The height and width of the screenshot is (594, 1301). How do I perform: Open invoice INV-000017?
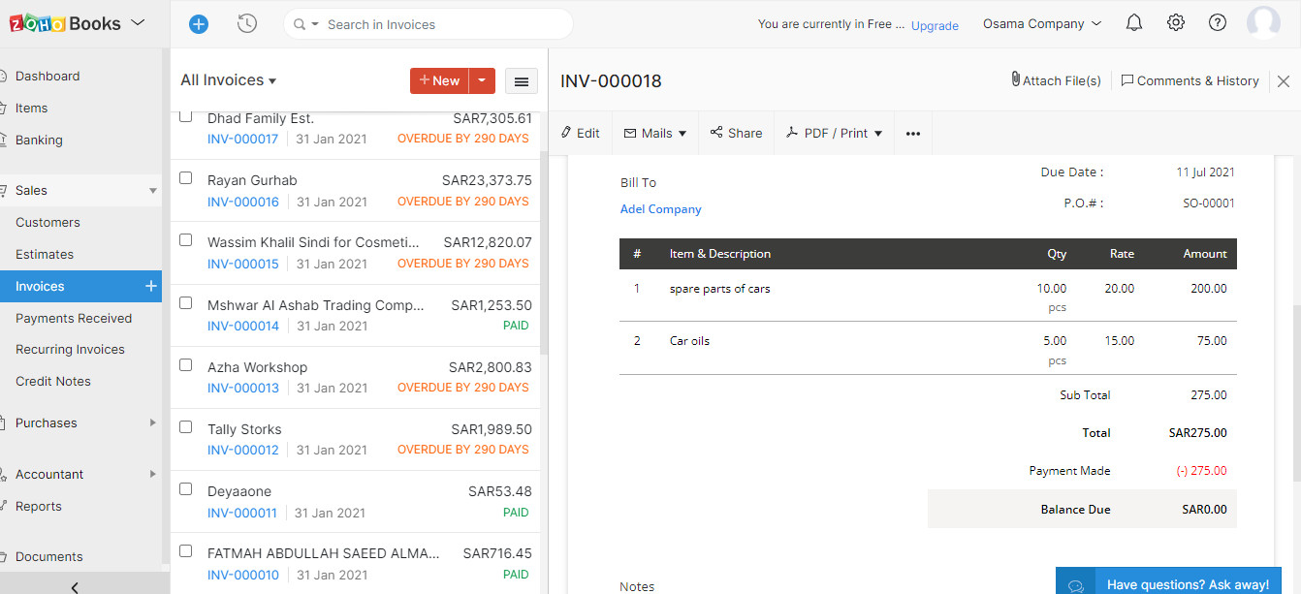(x=242, y=140)
